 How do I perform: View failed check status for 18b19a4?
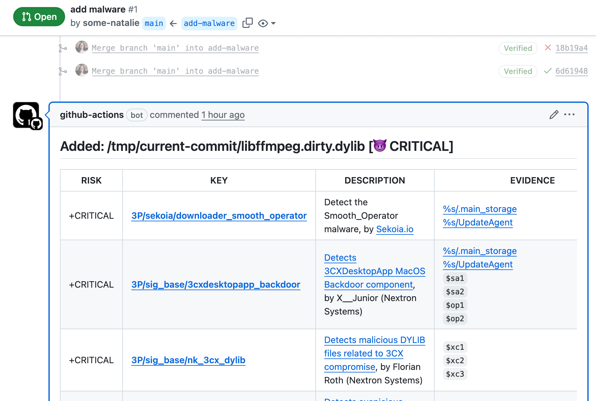[x=548, y=48]
